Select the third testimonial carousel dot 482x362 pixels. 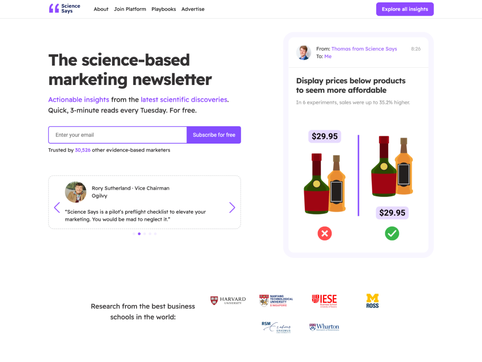144,234
